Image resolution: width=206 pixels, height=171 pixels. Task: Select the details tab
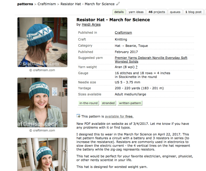[119, 12]
